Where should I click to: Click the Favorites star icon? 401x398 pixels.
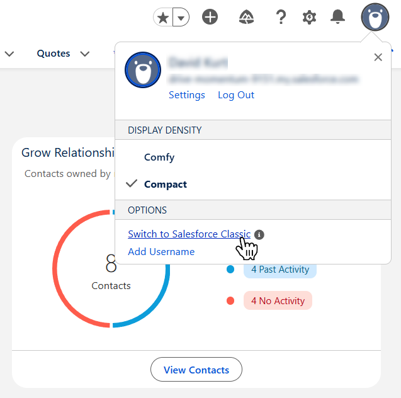click(163, 18)
